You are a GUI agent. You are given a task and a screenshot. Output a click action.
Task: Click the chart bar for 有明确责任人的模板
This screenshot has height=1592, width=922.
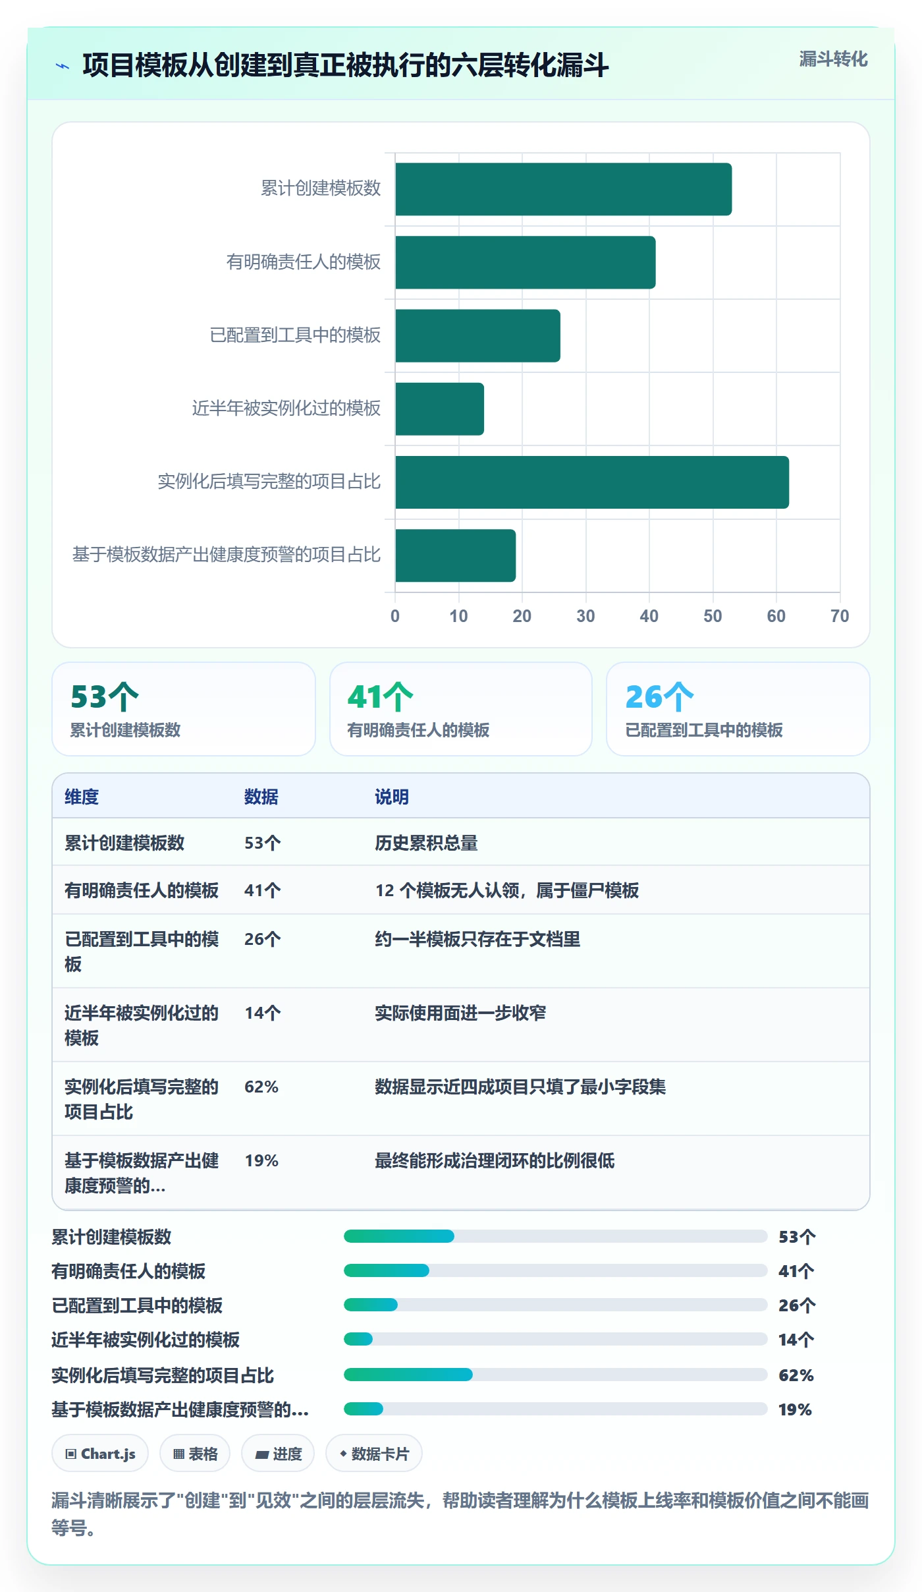pos(525,262)
